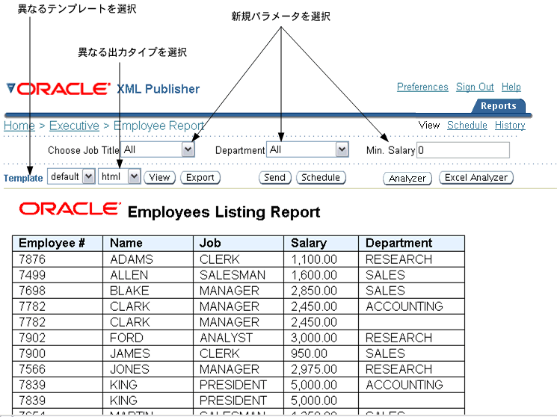Click employee number 7876 cell

(x=58, y=259)
